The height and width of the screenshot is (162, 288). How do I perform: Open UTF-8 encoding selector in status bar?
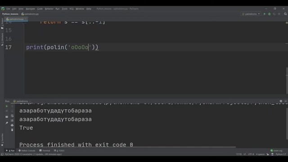[x=251, y=154]
